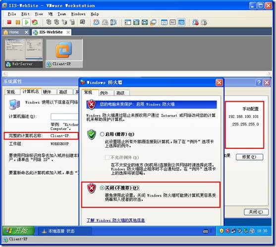The height and width of the screenshot is (247, 276).
Task: Click the Quick Switch toolbar icon
Action: click(x=145, y=22)
